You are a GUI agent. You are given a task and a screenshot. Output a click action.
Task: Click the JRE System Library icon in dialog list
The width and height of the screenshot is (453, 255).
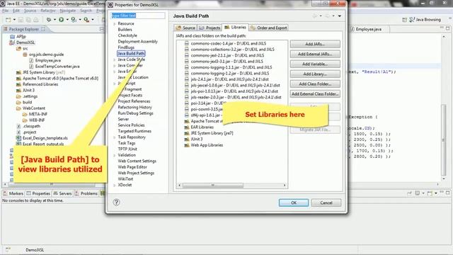click(187, 133)
